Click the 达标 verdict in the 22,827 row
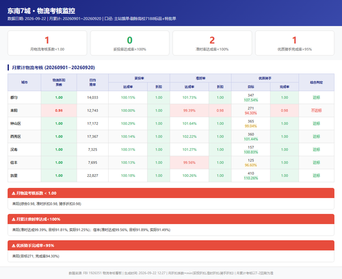 point(317,175)
